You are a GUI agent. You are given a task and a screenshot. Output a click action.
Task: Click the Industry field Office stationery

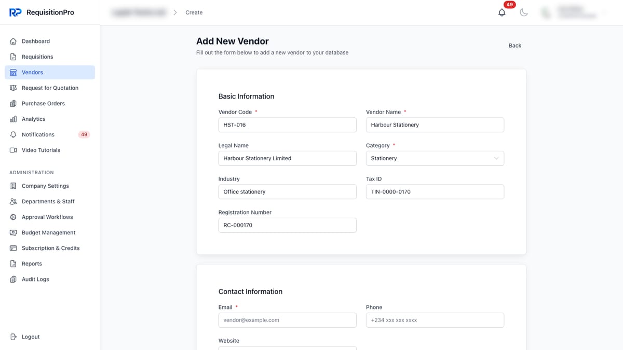(x=288, y=192)
